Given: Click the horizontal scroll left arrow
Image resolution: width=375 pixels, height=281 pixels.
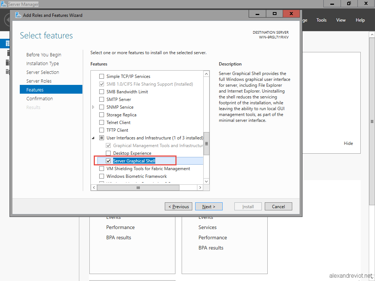Looking at the screenshot, I should click(x=94, y=188).
